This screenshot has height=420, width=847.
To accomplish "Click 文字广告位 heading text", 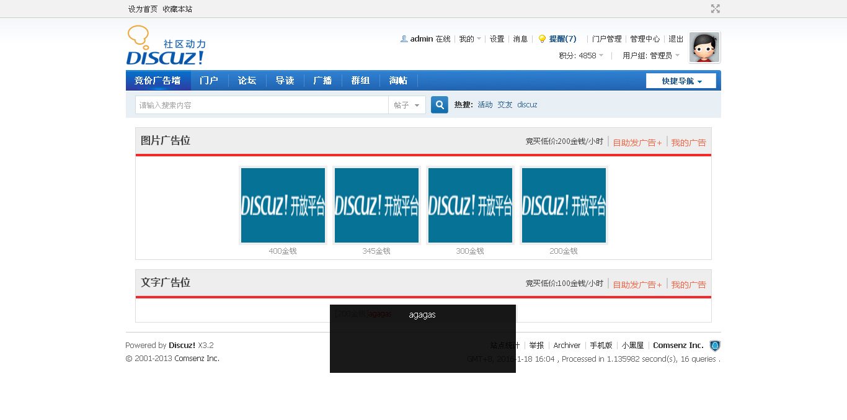I will point(166,283).
